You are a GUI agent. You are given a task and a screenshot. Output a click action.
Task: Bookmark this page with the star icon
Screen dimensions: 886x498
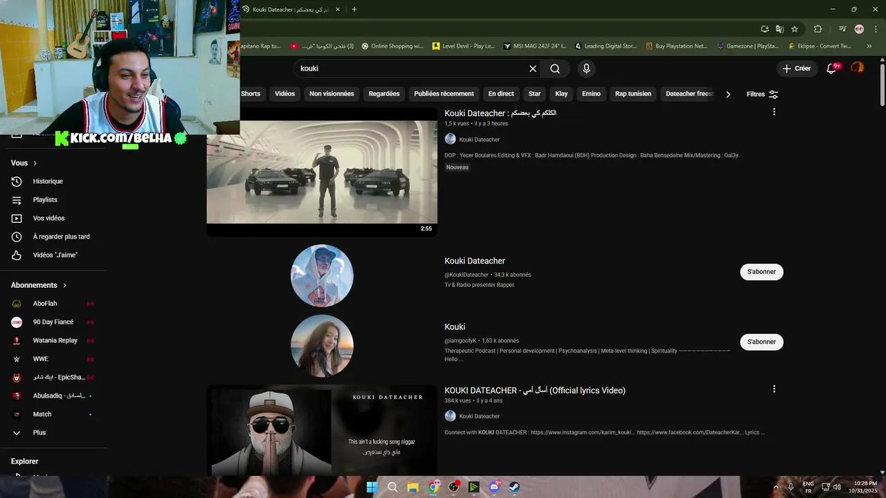[x=795, y=29]
